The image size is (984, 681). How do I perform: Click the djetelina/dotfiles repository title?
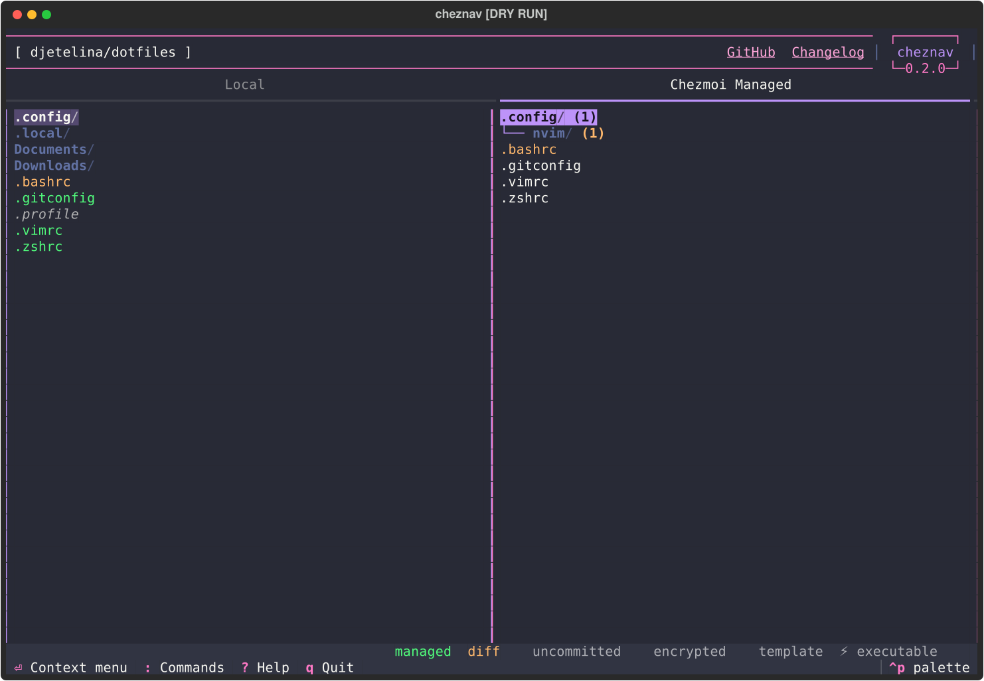tap(103, 52)
